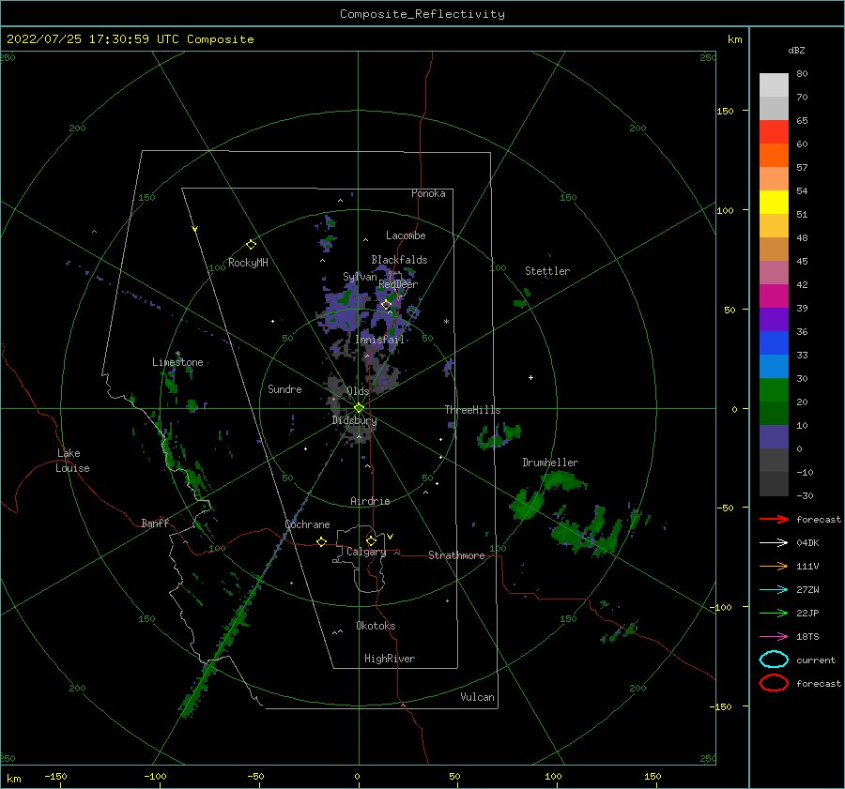Click the HighRiver label

390,659
